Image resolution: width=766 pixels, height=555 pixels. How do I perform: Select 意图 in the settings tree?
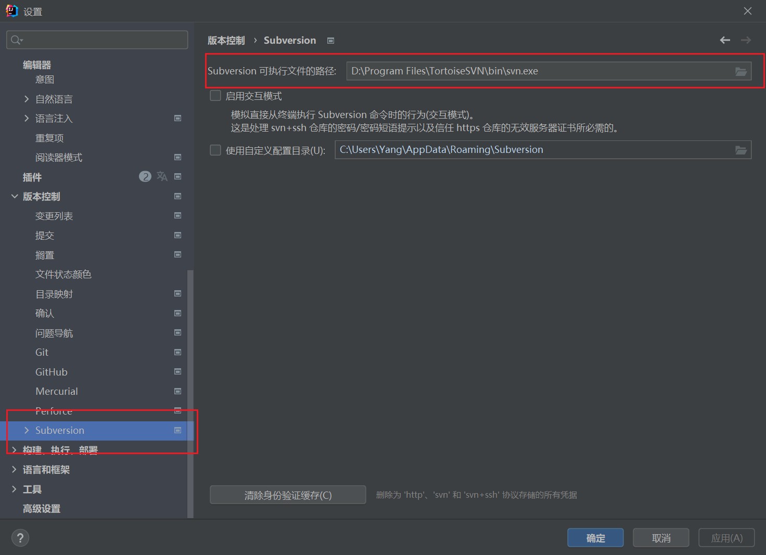click(45, 80)
